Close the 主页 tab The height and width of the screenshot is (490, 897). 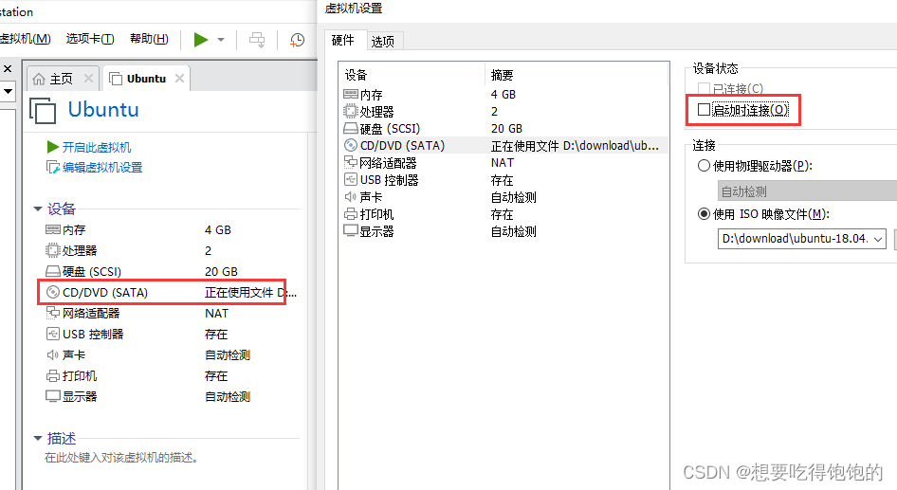click(88, 79)
